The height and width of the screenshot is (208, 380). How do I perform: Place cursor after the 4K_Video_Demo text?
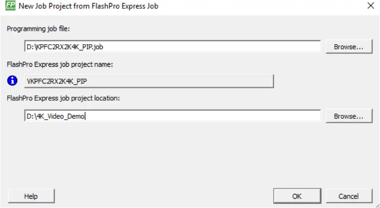(85, 116)
